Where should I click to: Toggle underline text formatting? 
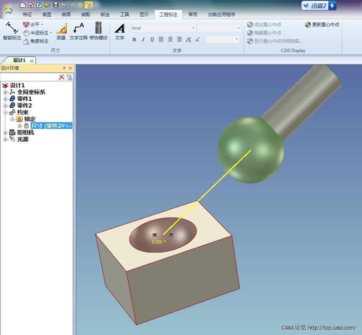click(152, 40)
